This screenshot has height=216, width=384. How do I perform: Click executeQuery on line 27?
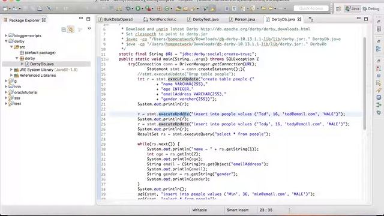tap(198, 134)
